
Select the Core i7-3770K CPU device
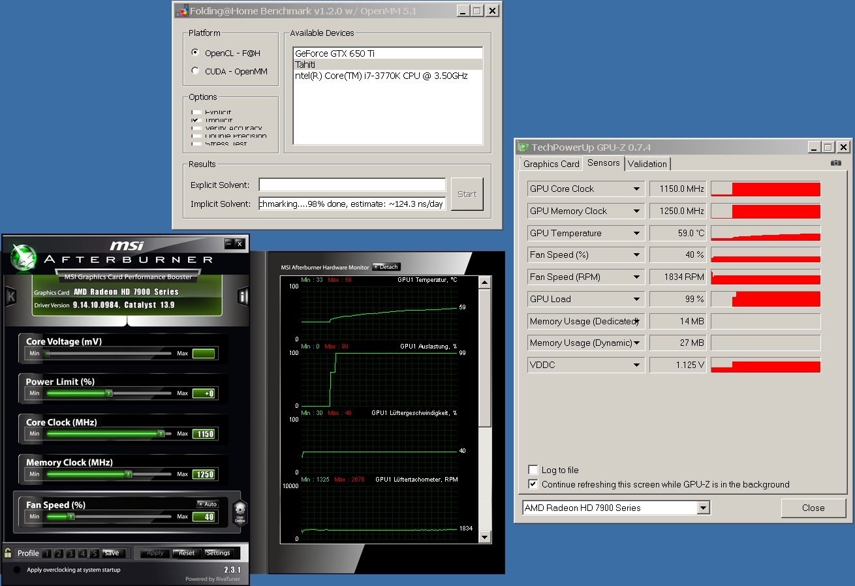pyautogui.click(x=388, y=76)
